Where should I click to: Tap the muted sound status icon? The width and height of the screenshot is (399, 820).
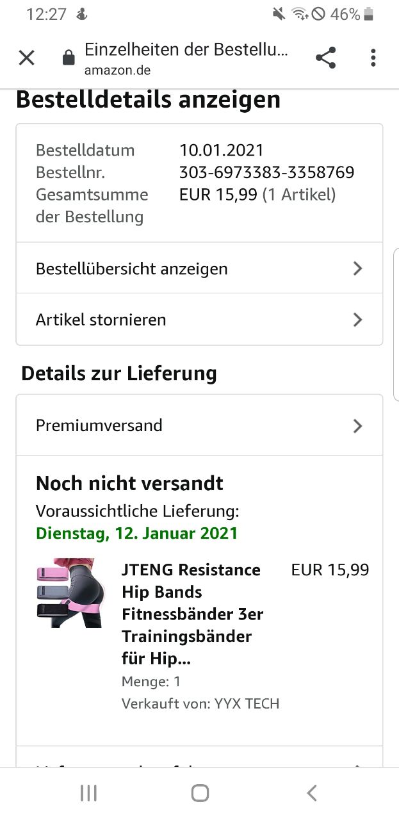(x=279, y=14)
